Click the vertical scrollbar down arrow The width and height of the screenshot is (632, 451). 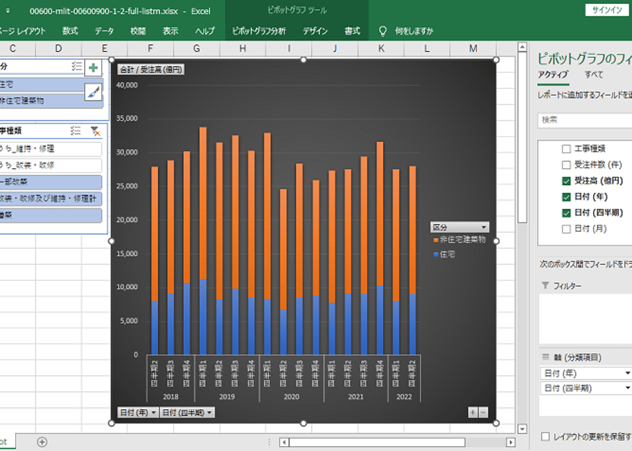pos(522,429)
